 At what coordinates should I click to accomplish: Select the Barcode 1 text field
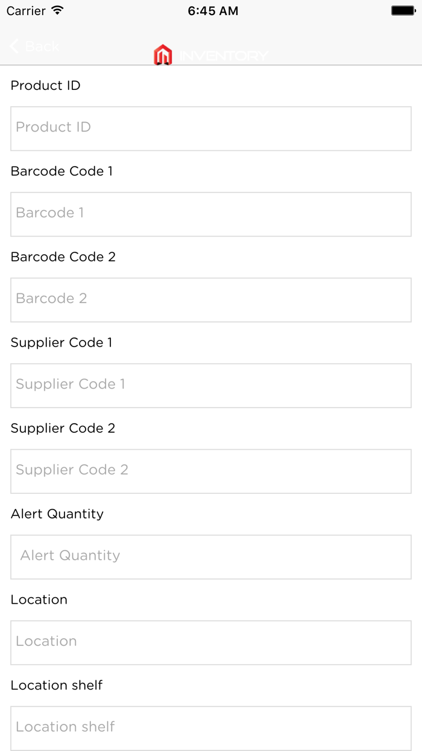pyautogui.click(x=211, y=214)
